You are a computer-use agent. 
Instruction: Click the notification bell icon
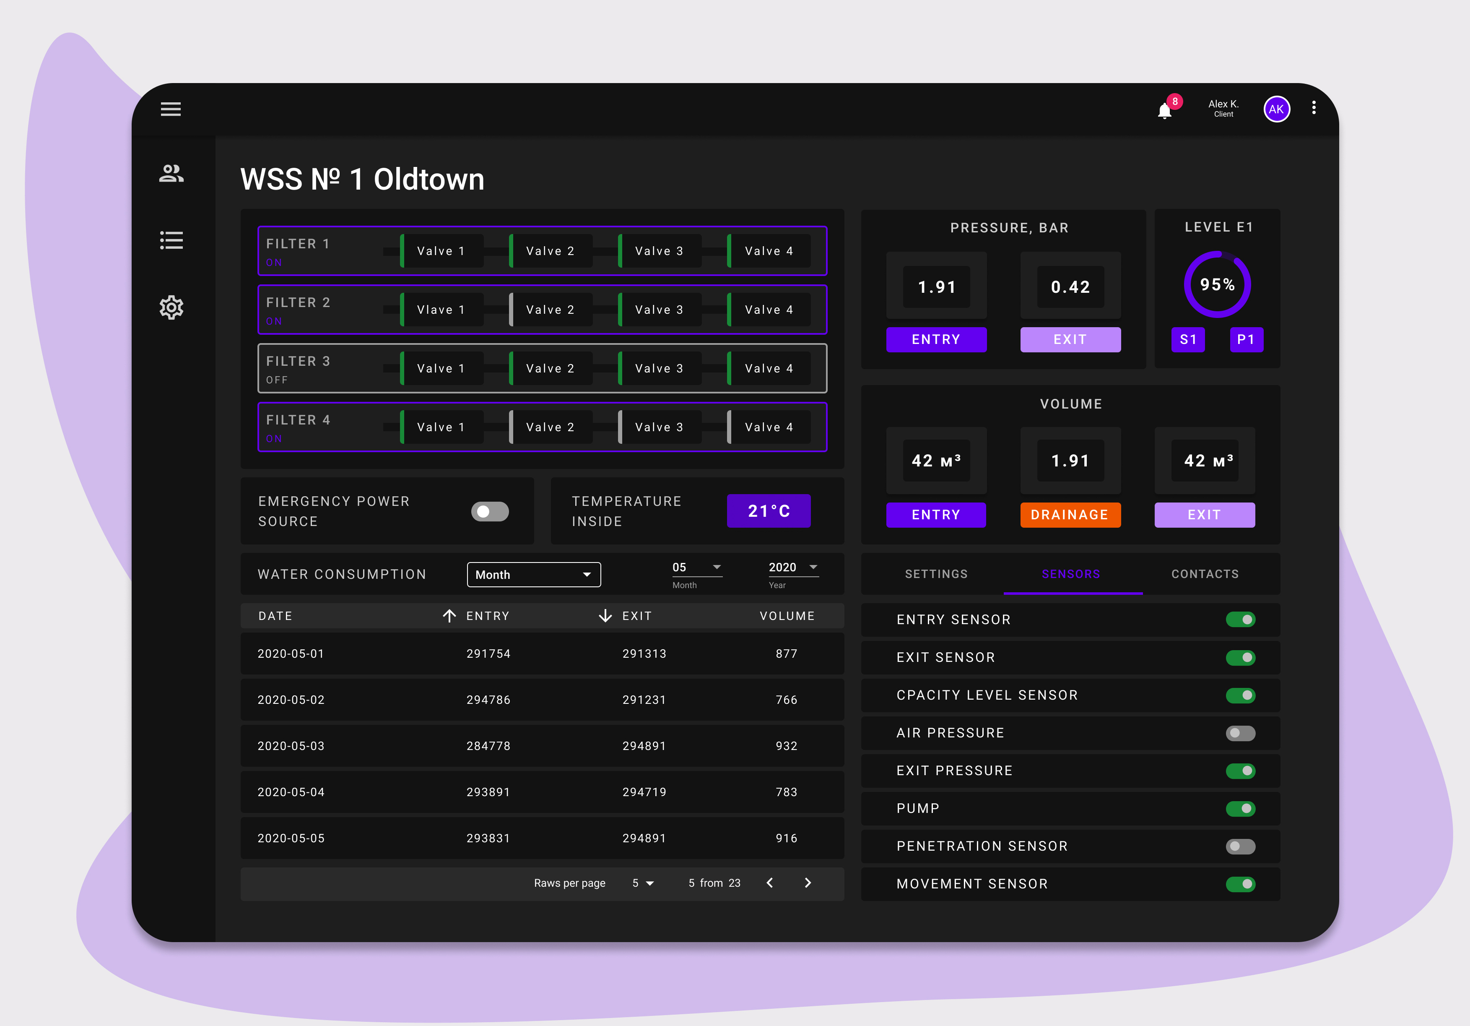coord(1164,112)
